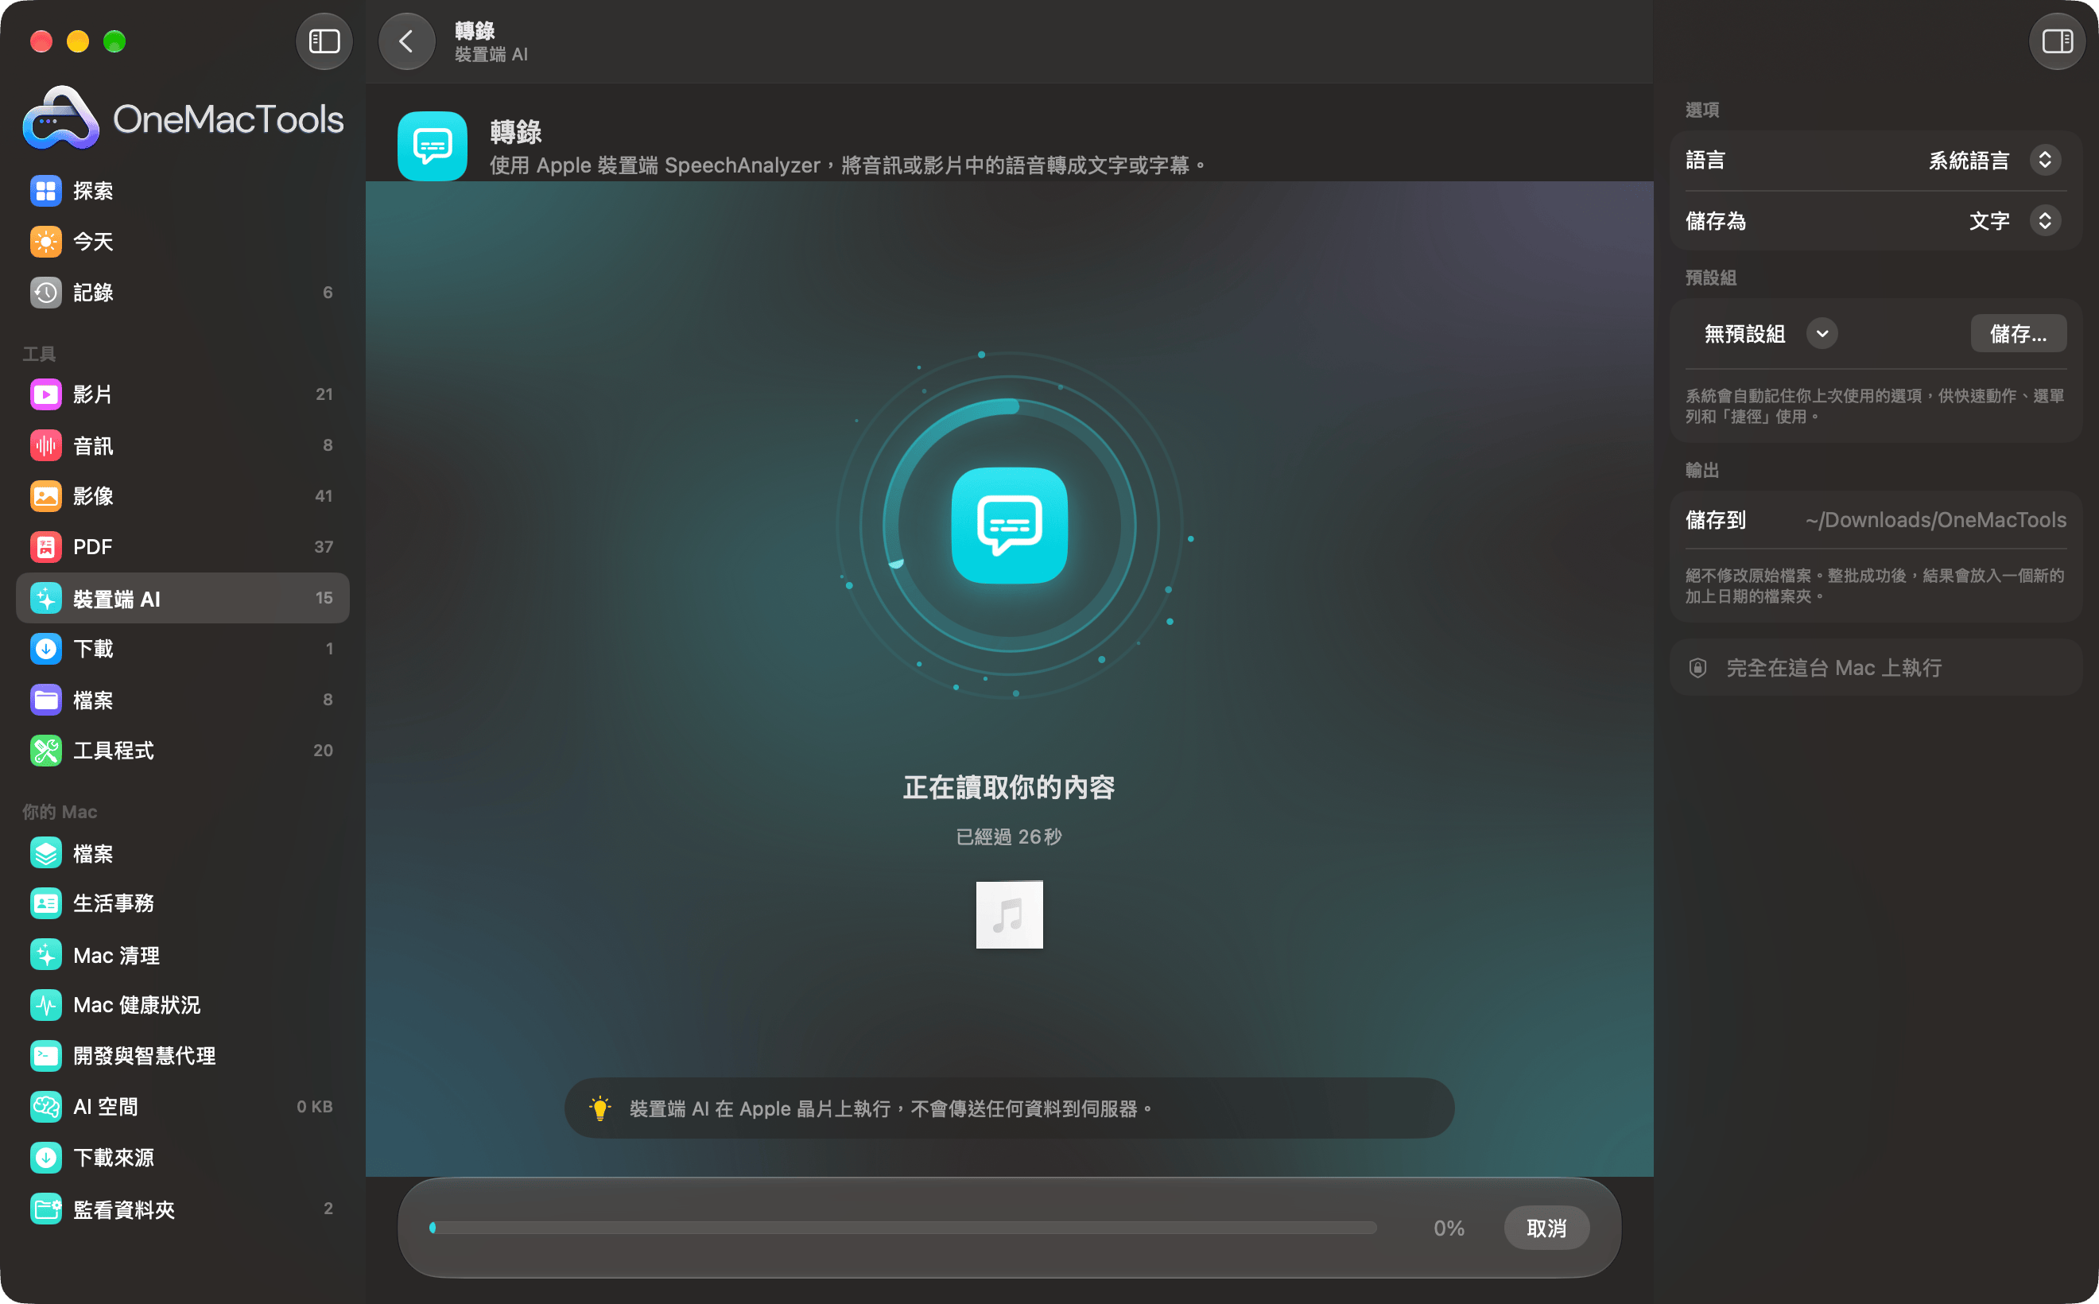The image size is (2099, 1304).
Task: Select 下載 tools category
Action: pos(182,649)
